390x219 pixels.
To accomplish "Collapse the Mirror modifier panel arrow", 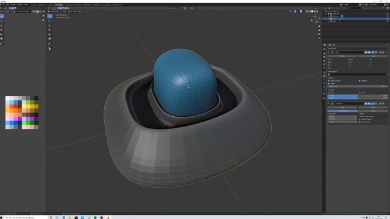I will [x=328, y=52].
